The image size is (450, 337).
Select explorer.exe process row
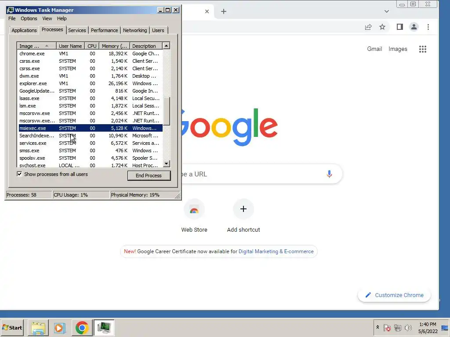[x=90, y=83]
